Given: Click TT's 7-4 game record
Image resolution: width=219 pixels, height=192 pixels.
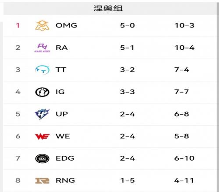Looking at the screenshot, I should pos(182,70).
